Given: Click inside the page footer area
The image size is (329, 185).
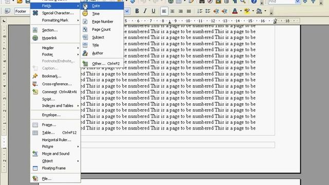Looking at the screenshot, I should point(178,145).
